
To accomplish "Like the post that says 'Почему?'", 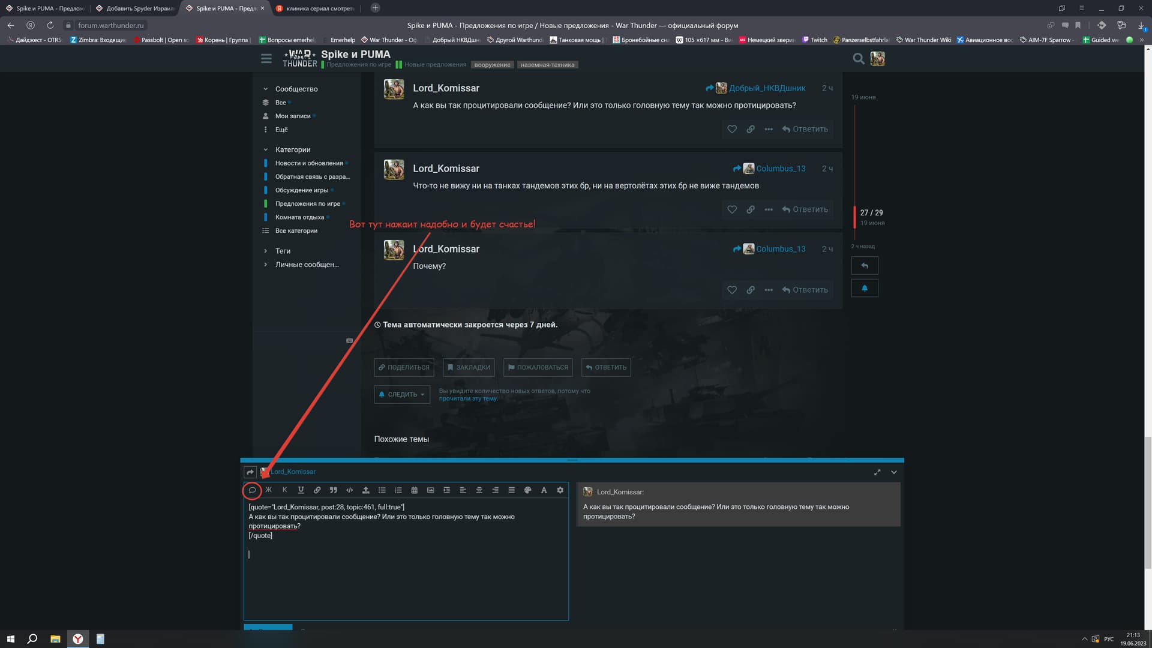I will click(x=731, y=290).
